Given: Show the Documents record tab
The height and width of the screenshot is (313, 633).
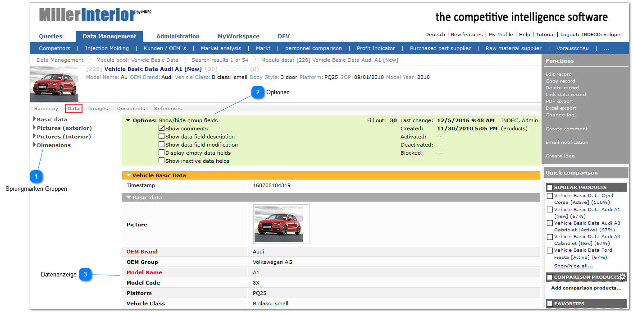Looking at the screenshot, I should [x=131, y=108].
